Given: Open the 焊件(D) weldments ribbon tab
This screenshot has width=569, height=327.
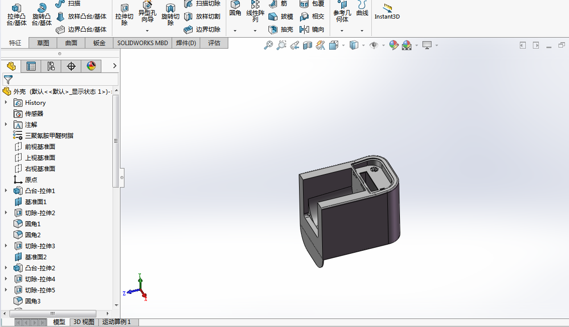Looking at the screenshot, I should [186, 43].
